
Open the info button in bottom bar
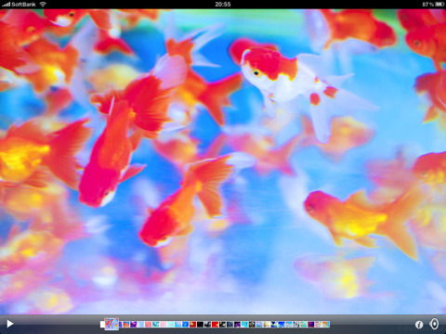point(419,325)
